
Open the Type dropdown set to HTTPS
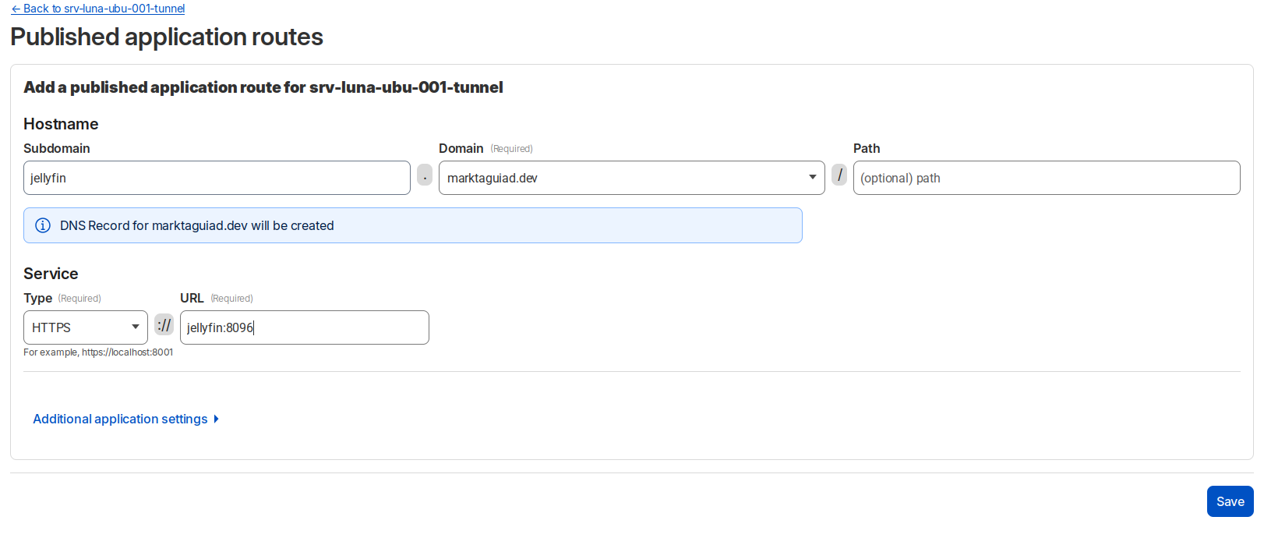85,327
